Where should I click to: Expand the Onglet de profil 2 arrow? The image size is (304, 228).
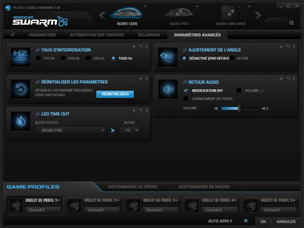[117, 200]
